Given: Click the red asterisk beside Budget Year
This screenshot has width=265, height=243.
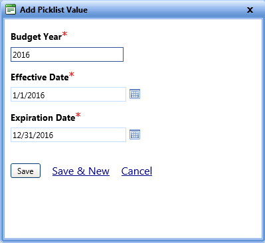Looking at the screenshot, I should 64,34.
